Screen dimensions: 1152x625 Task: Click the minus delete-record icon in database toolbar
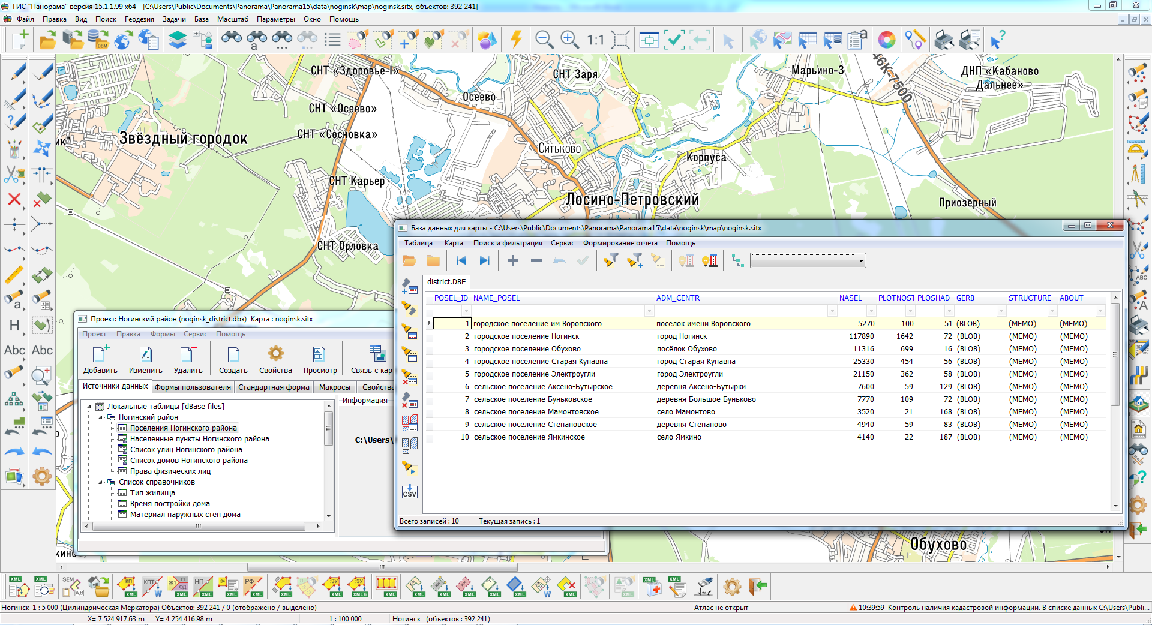[x=536, y=260]
